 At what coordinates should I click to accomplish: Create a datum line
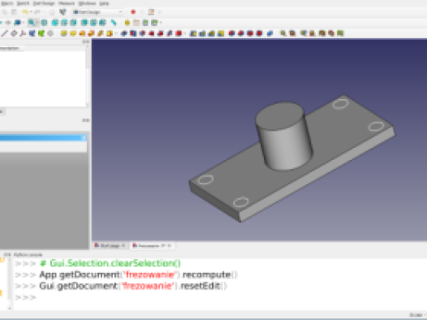click(x=5, y=33)
